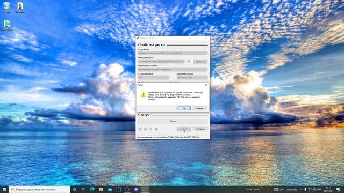
Task: Show the Rufus log icon
Action: coord(156,129)
